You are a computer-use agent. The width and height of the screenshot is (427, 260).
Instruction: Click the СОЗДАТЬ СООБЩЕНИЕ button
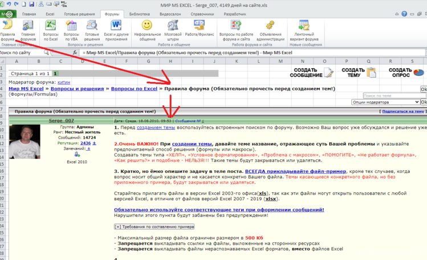[311, 73]
